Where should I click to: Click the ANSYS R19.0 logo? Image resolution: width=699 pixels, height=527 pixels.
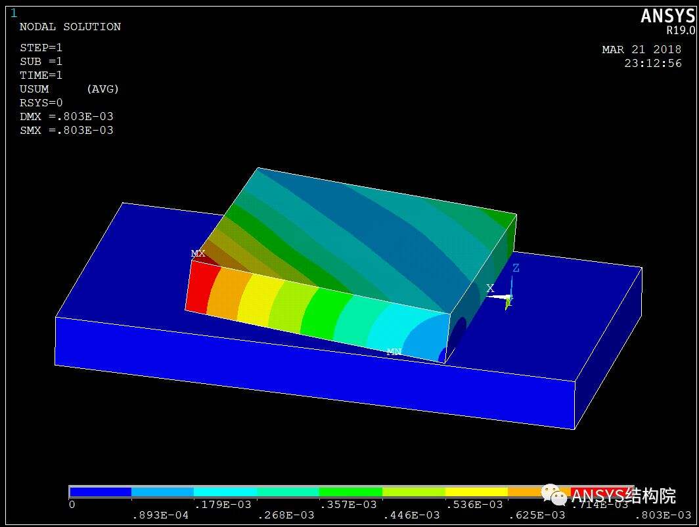pos(667,22)
